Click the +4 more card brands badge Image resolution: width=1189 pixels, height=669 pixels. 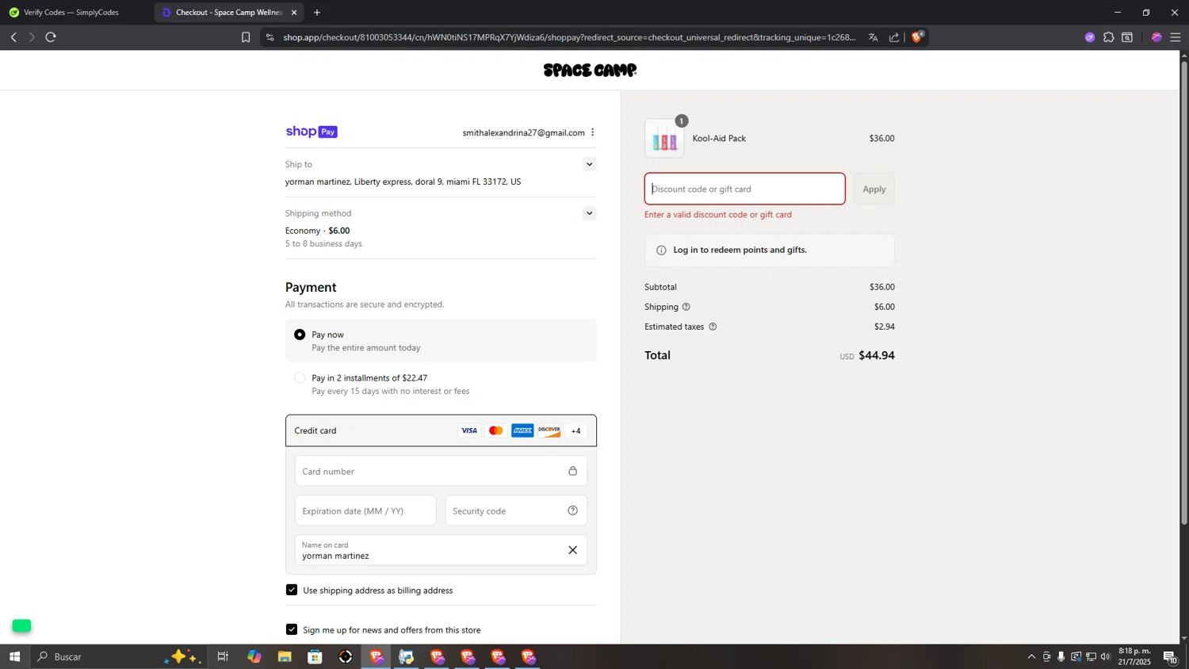[x=576, y=431]
